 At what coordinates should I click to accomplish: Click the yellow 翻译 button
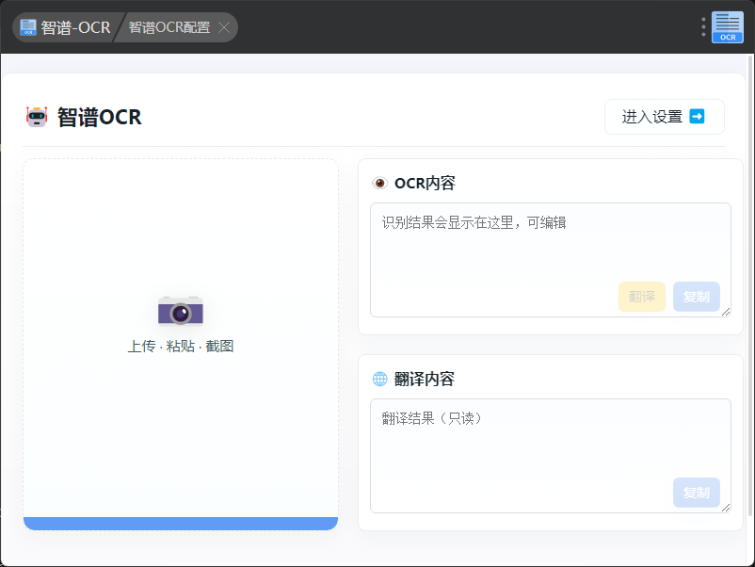pos(642,297)
